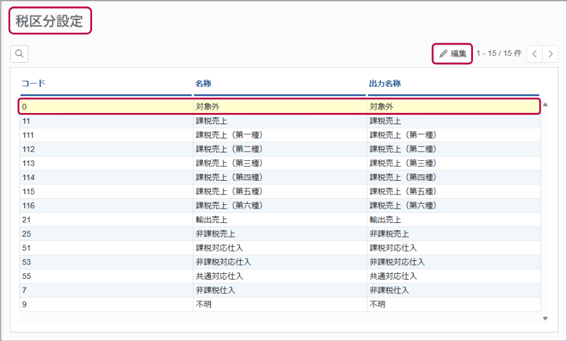
Task: Click 課税売上（第六種） in 名称 column
Action: pos(229,206)
